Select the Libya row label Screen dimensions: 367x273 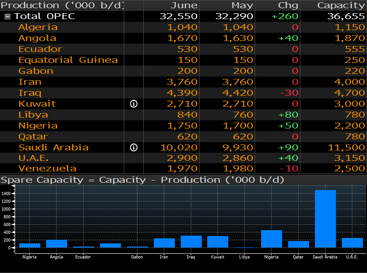[33, 115]
